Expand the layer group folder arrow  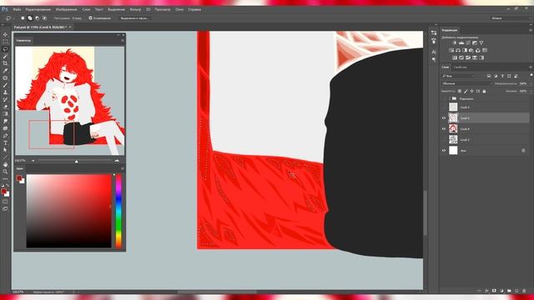pos(449,98)
